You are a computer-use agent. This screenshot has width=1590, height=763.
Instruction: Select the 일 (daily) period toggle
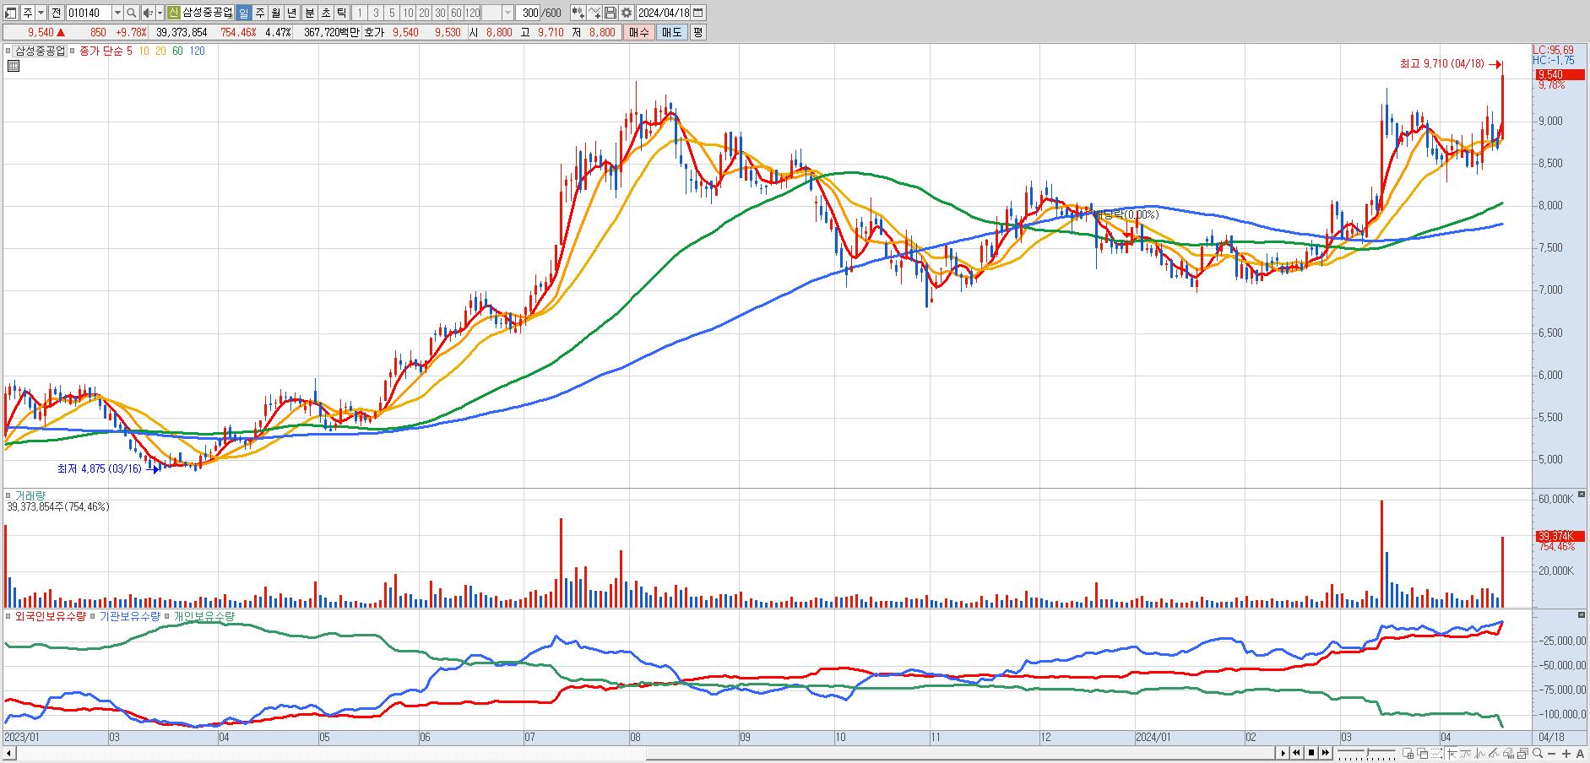(244, 13)
